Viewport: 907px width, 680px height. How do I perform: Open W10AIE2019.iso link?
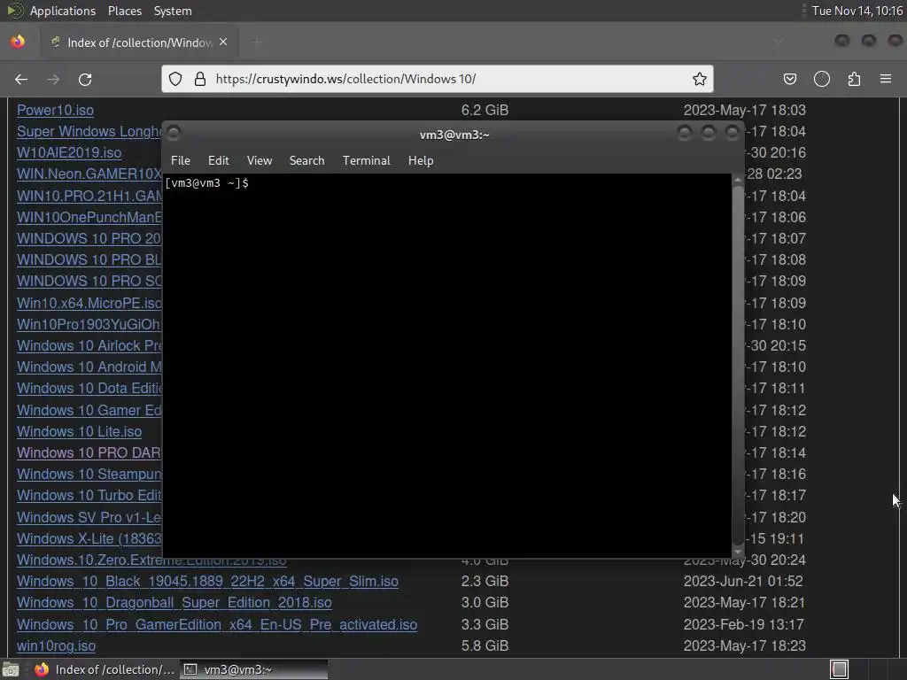69,152
